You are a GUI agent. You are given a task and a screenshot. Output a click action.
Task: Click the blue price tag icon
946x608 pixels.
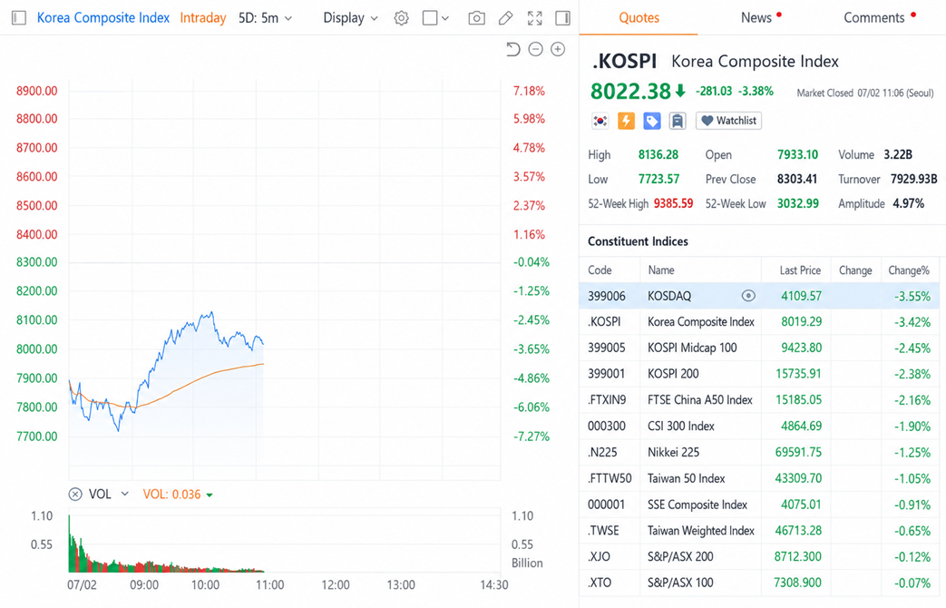[x=651, y=121]
